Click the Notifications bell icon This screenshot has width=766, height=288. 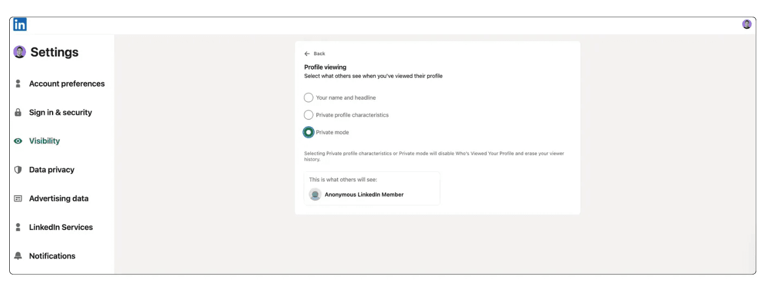[18, 256]
